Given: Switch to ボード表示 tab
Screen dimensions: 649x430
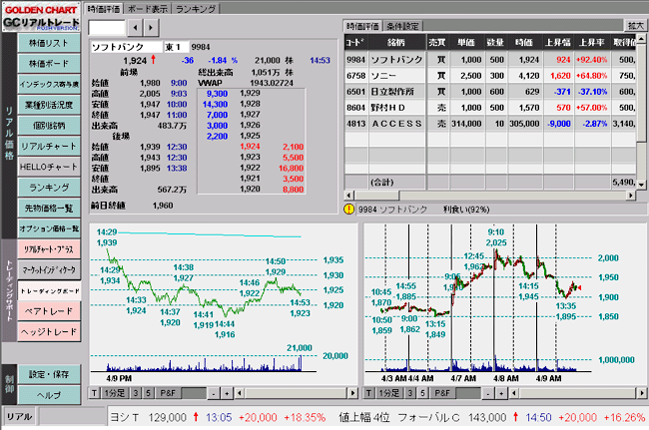Looking at the screenshot, I should point(148,9).
